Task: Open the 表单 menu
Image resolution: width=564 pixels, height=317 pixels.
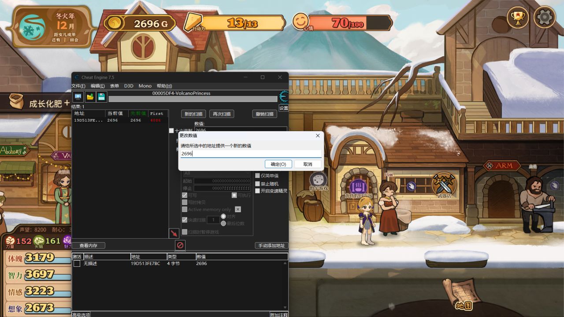Action: 115,86
